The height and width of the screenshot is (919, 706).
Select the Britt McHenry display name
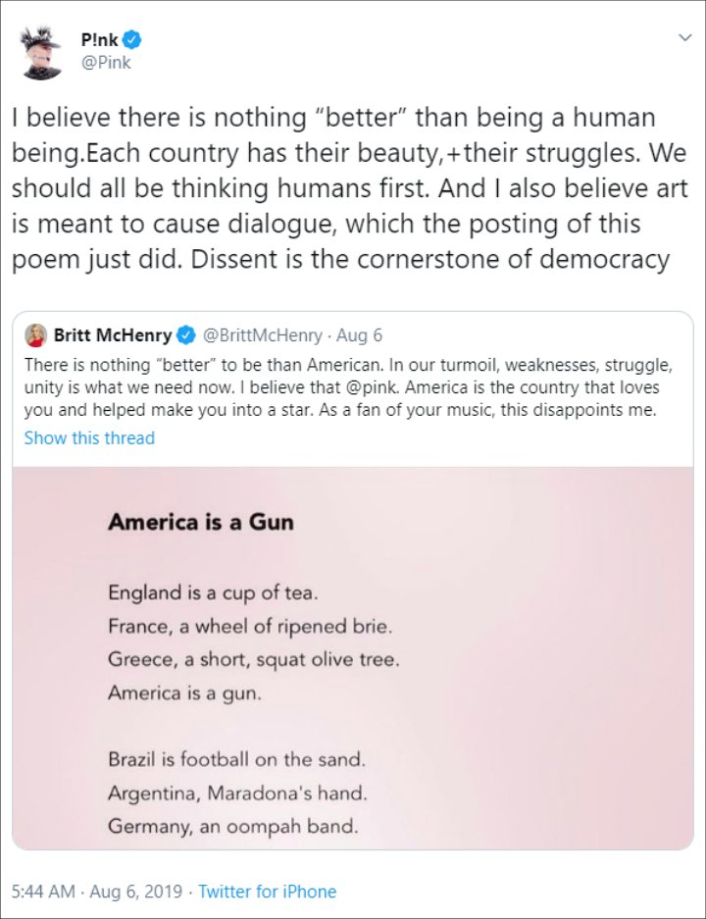110,335
